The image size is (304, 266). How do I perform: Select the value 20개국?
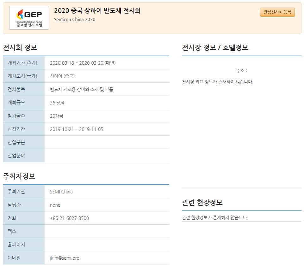pyautogui.click(x=57, y=116)
